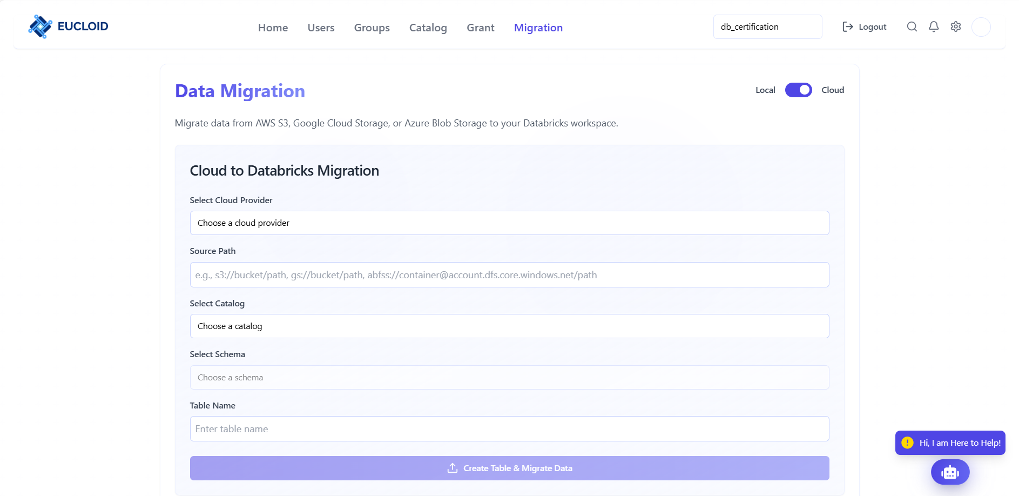Open the db_certification workspace selector
The height and width of the screenshot is (496, 1019).
[x=767, y=26]
